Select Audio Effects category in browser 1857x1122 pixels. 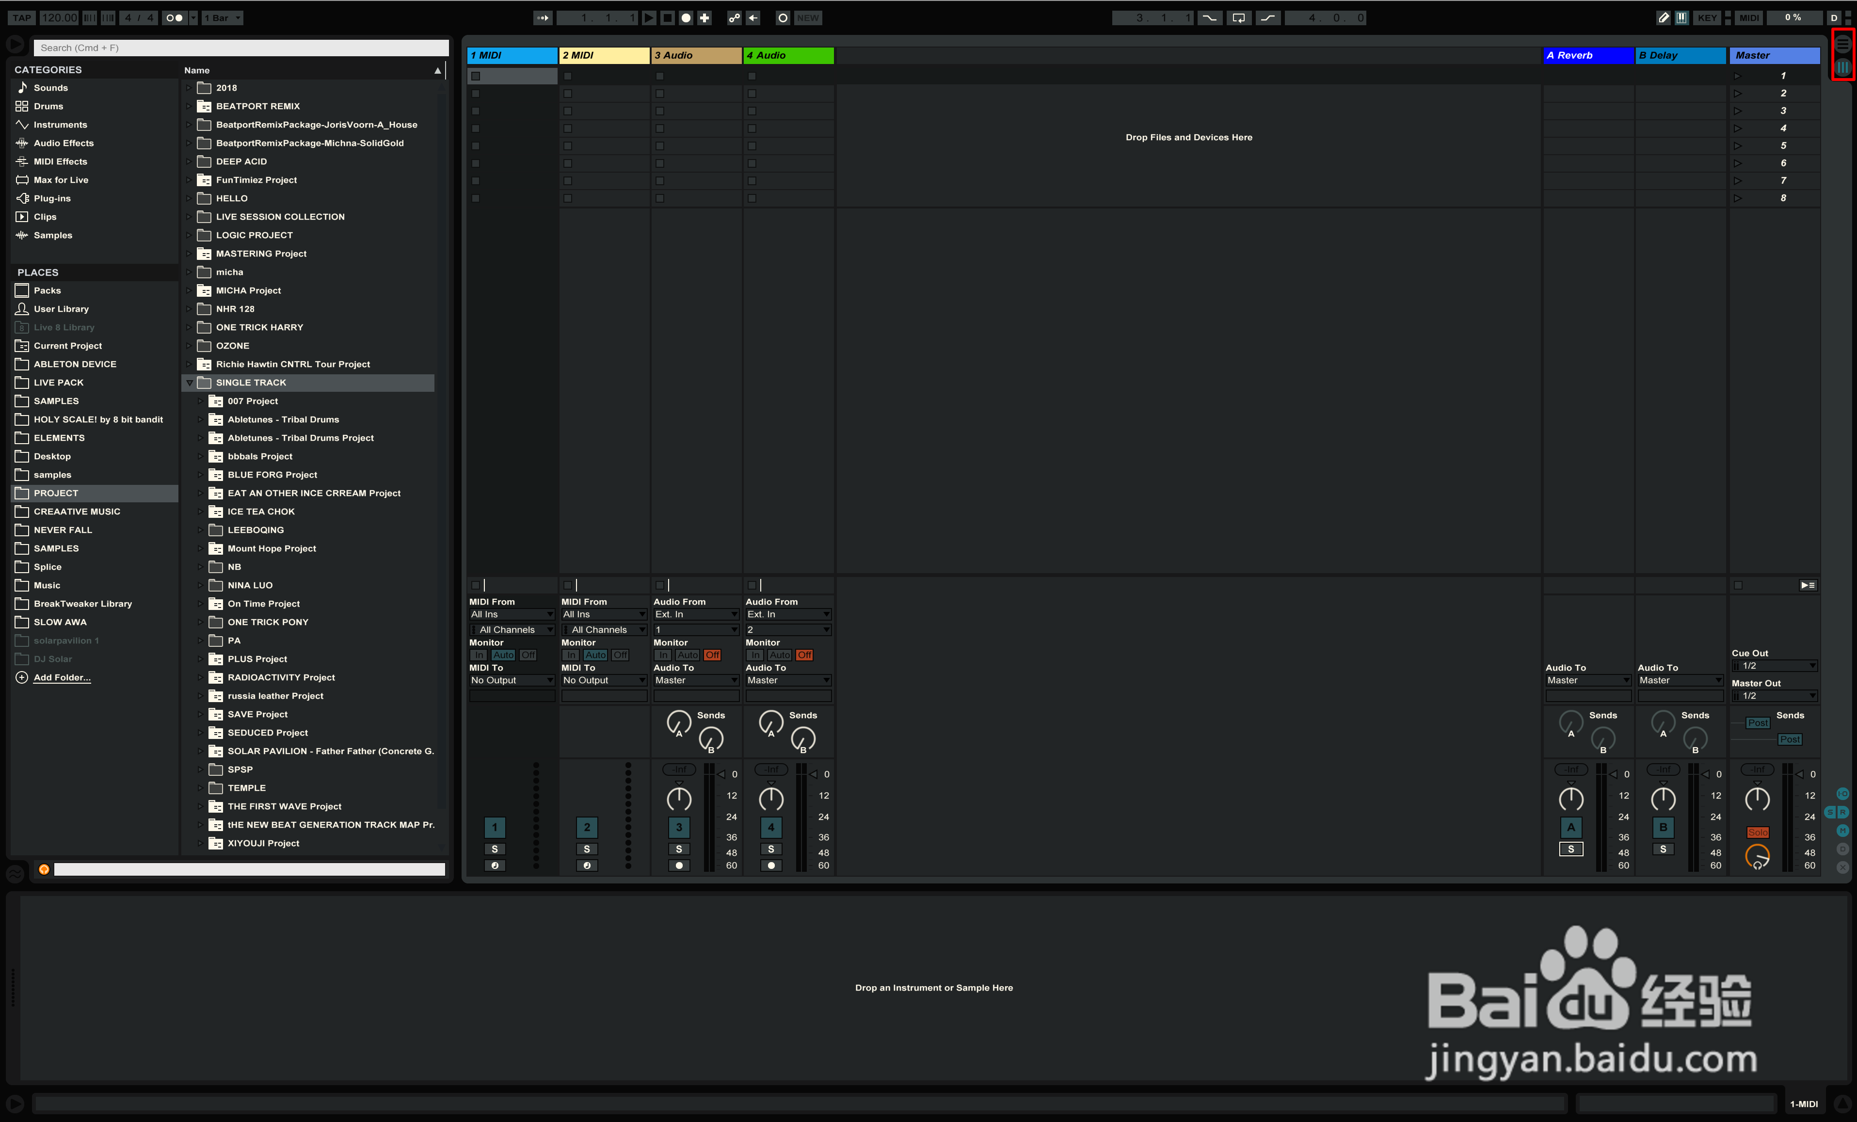[x=64, y=143]
